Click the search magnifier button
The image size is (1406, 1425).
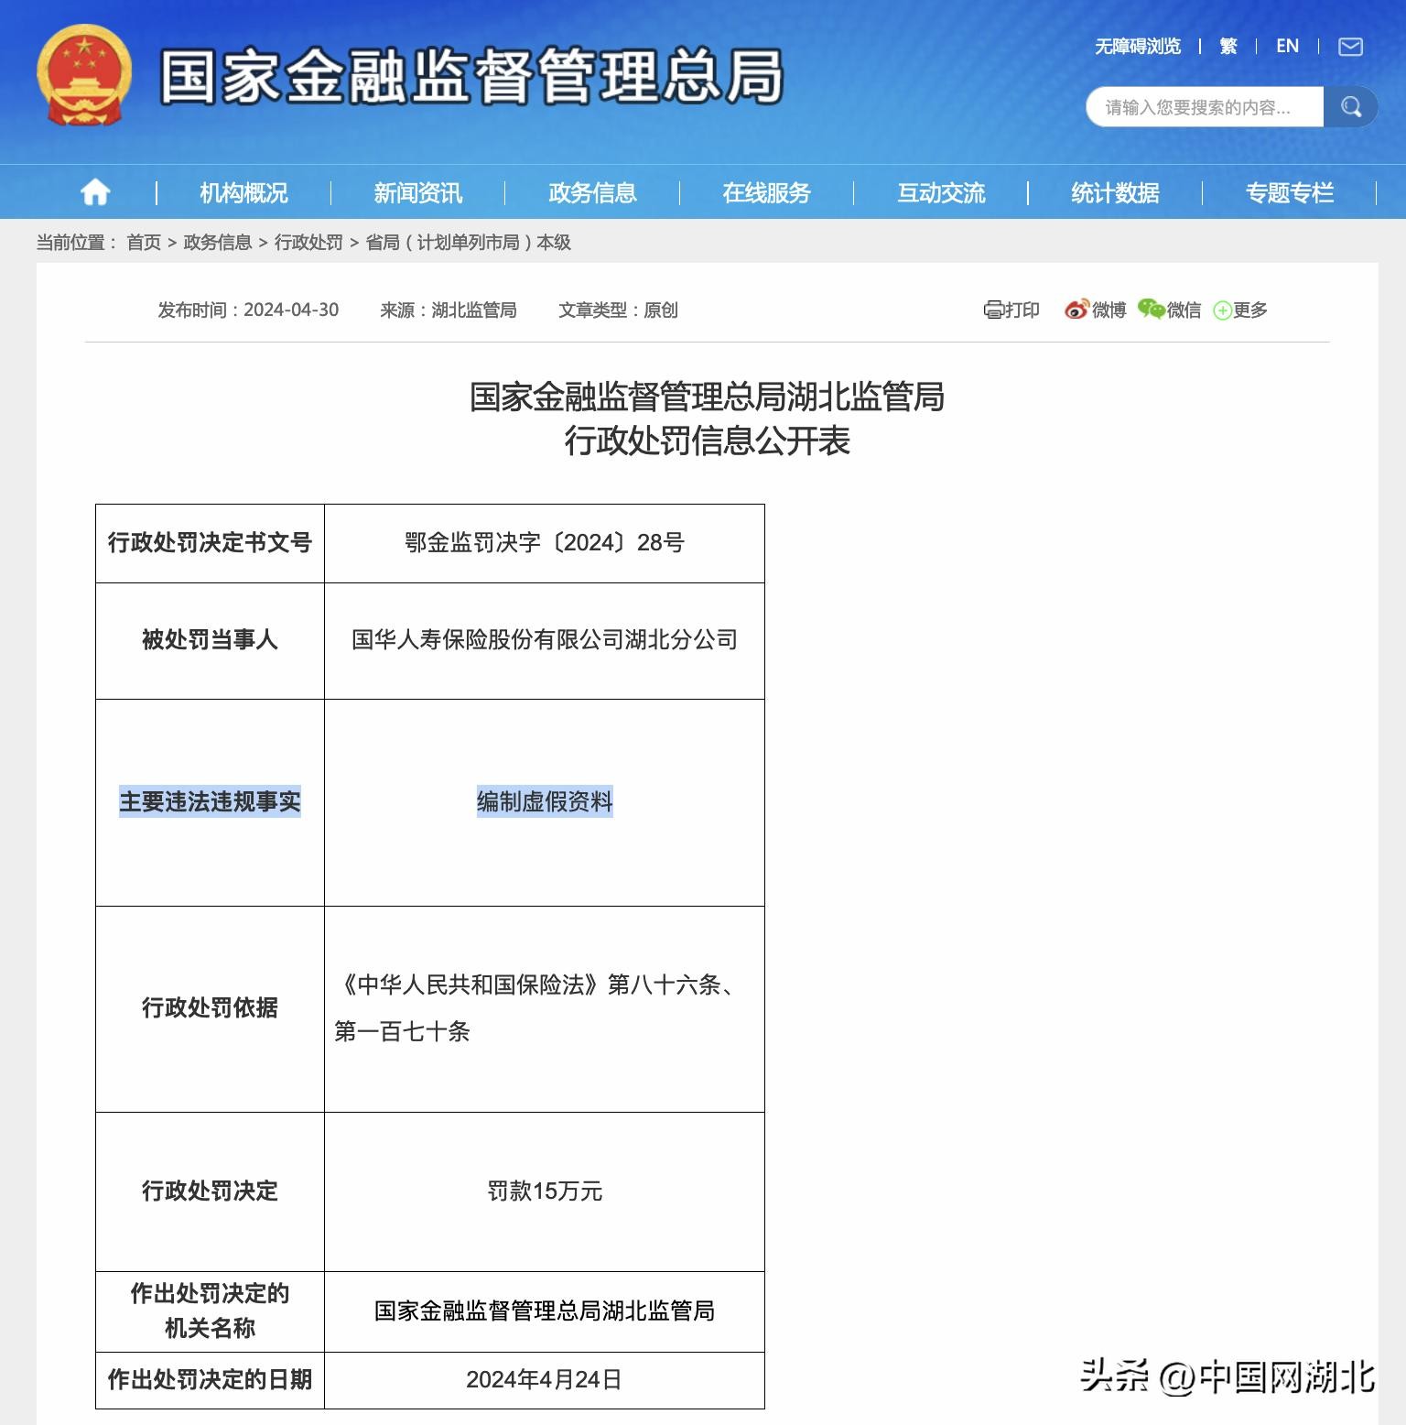tap(1350, 107)
